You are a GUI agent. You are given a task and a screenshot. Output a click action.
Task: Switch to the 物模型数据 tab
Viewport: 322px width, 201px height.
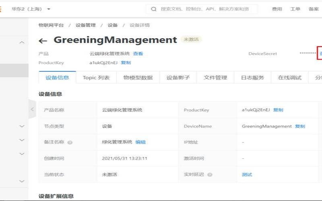[138, 78]
